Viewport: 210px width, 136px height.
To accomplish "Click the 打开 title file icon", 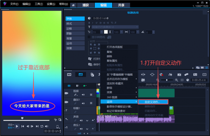I will coord(90,59).
